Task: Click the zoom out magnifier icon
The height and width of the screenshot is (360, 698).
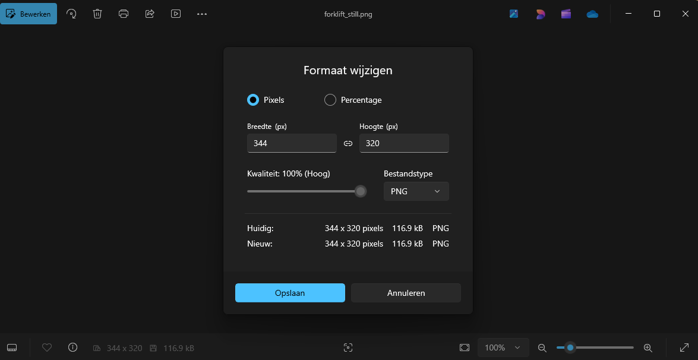Action: pyautogui.click(x=542, y=348)
